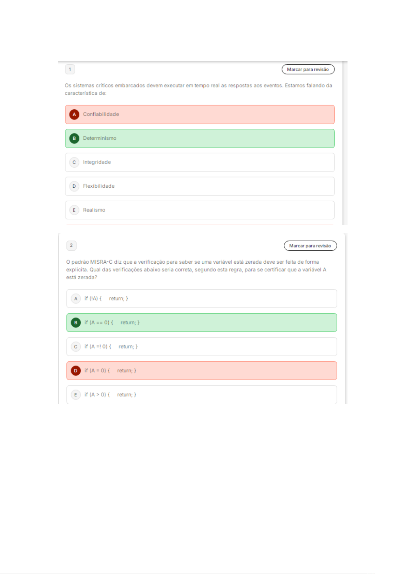Screen dimensions: 406x574
Task: Click circle E icon beside Realismo
Action: click(74, 210)
